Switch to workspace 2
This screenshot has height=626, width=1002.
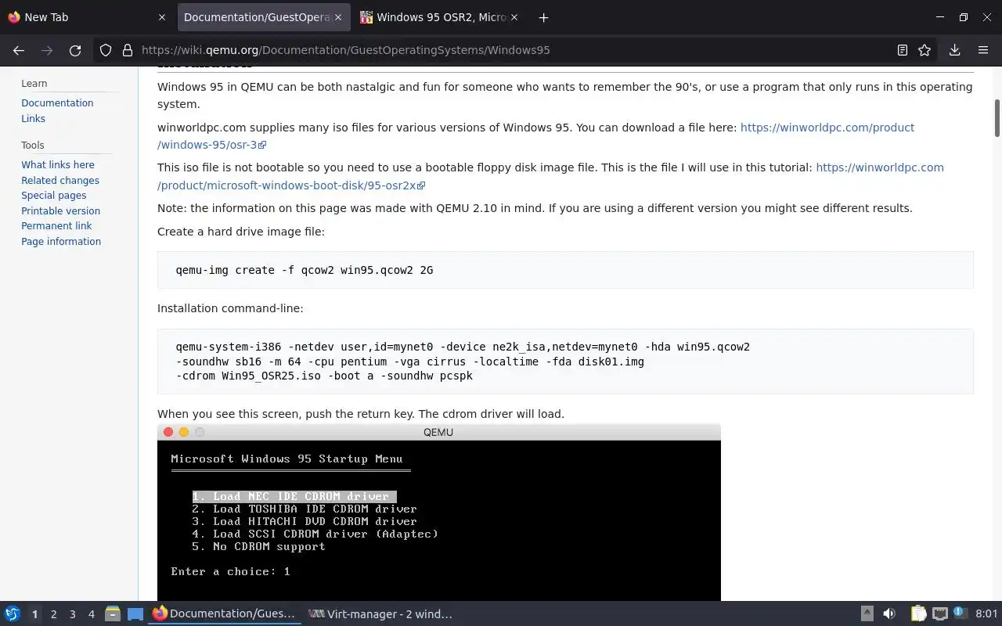54,614
